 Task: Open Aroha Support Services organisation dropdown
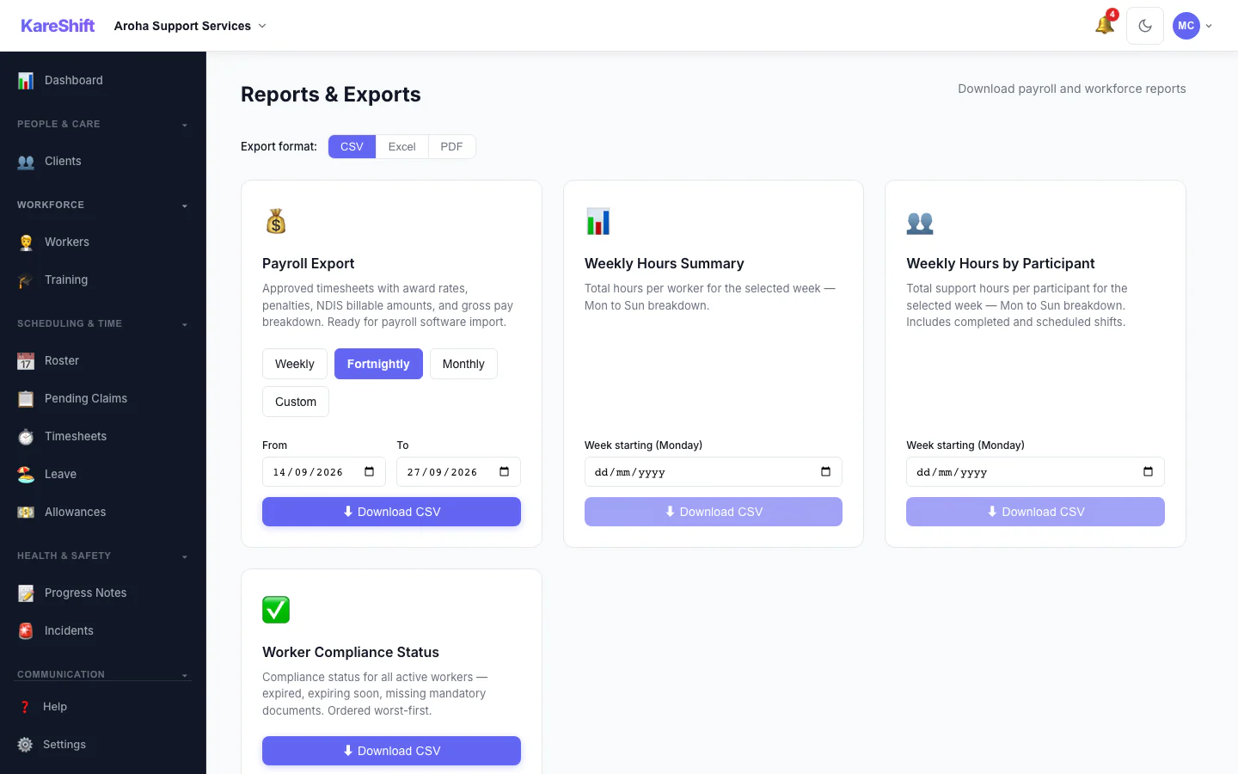pyautogui.click(x=190, y=26)
